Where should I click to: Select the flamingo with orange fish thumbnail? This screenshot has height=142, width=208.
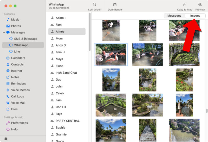111,30
